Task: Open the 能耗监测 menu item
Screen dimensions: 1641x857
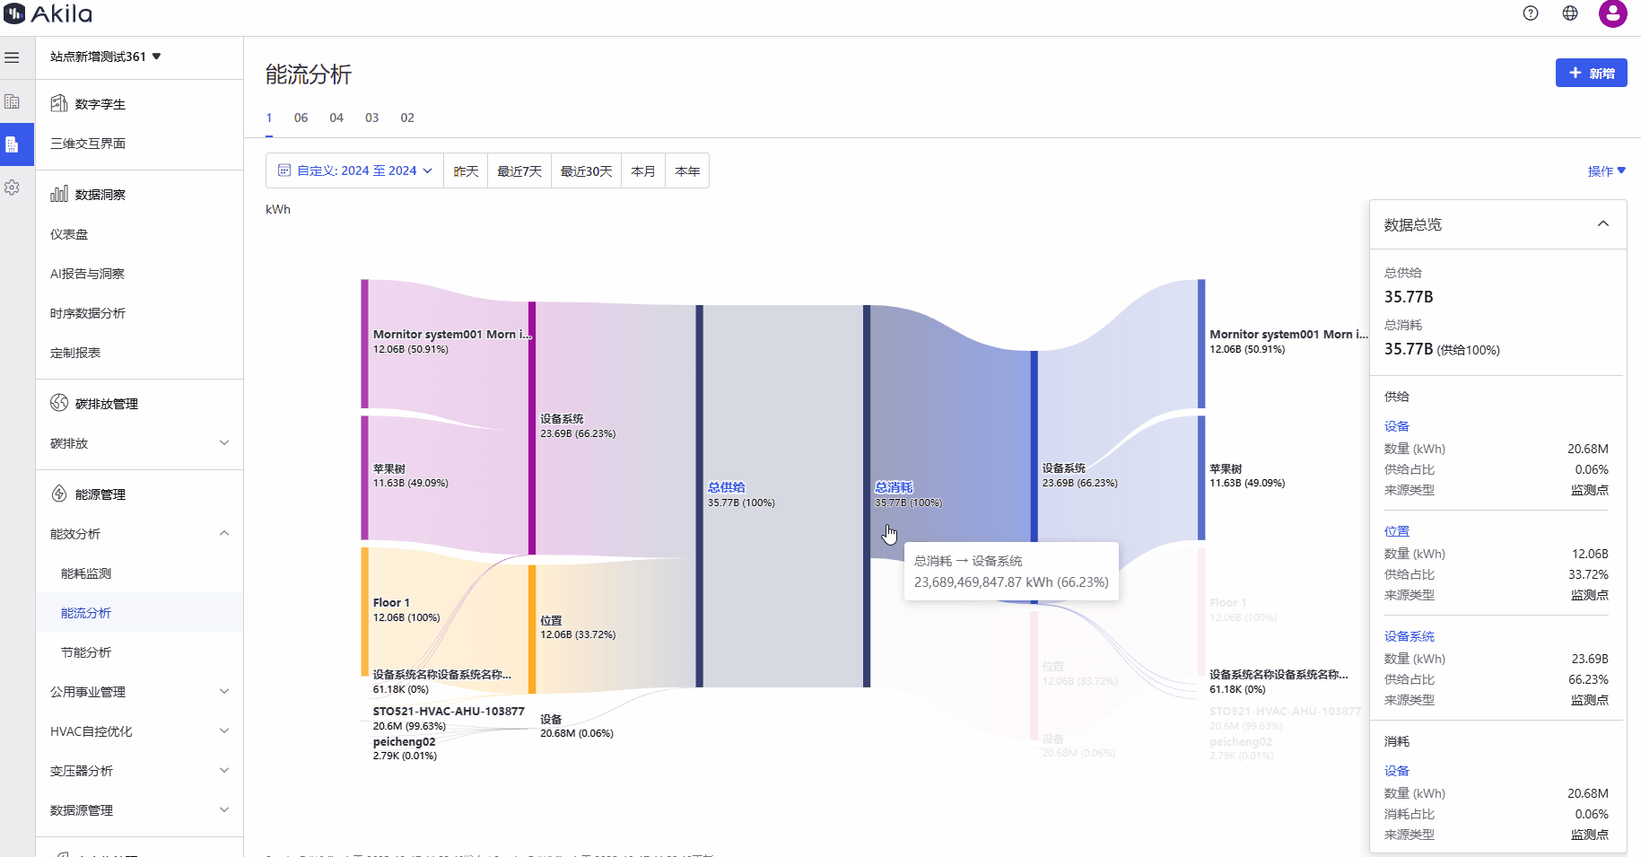Action: [x=86, y=573]
